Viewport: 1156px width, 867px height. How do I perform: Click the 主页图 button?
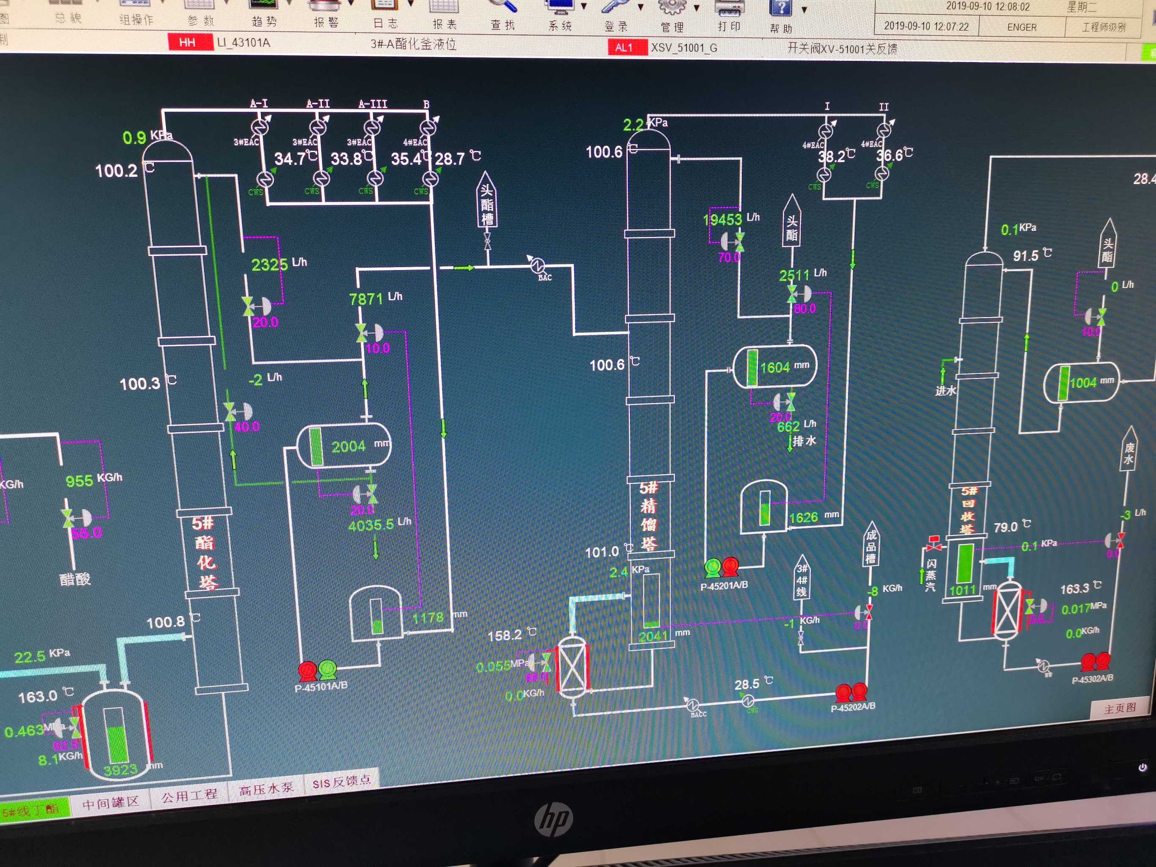[1119, 709]
